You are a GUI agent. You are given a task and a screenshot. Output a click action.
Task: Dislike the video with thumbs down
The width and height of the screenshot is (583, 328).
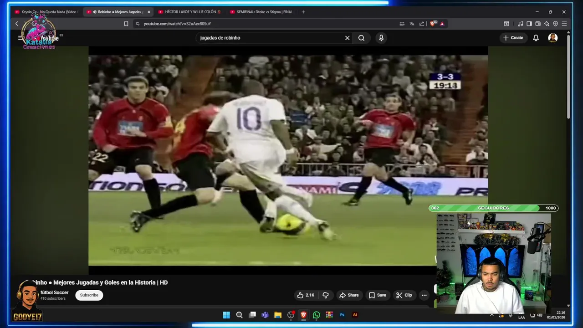[x=326, y=295]
